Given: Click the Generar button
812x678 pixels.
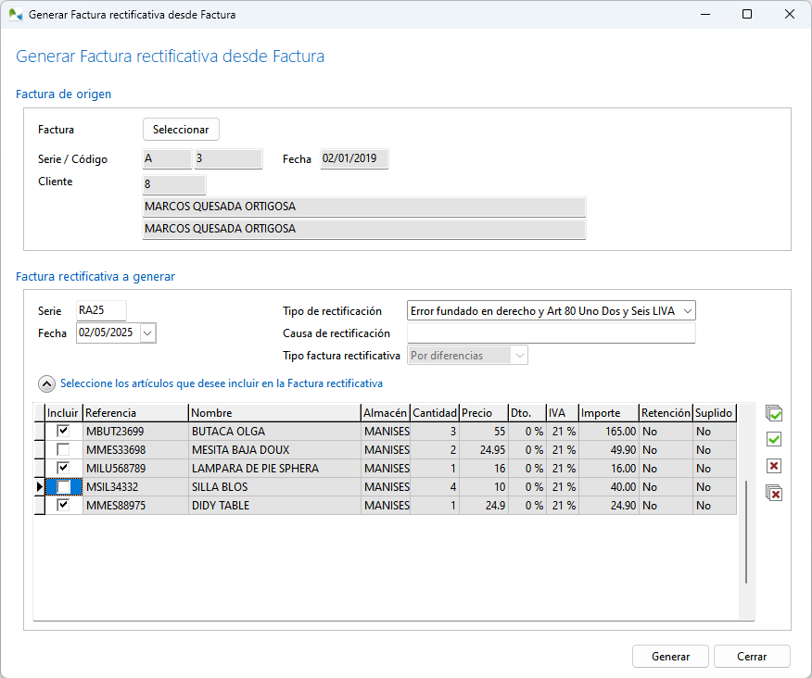Looking at the screenshot, I should click(670, 657).
